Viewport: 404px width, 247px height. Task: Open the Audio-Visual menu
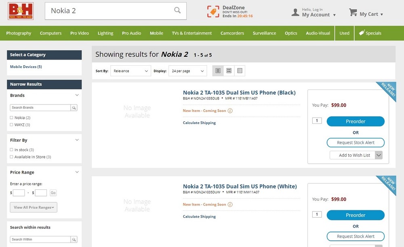(x=318, y=33)
